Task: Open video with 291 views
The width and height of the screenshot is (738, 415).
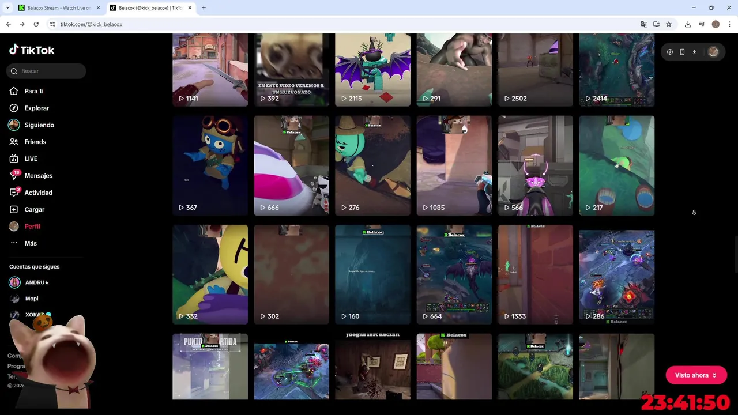Action: (454, 70)
